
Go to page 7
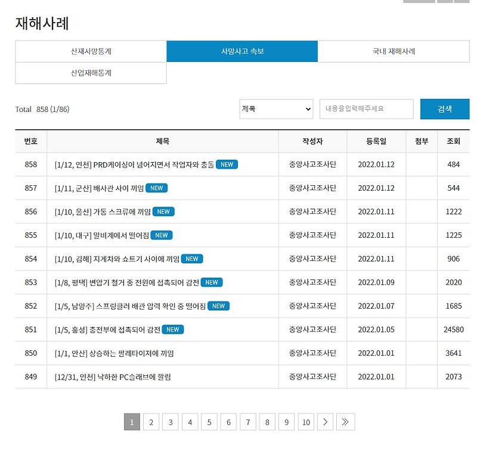pyautogui.click(x=248, y=422)
